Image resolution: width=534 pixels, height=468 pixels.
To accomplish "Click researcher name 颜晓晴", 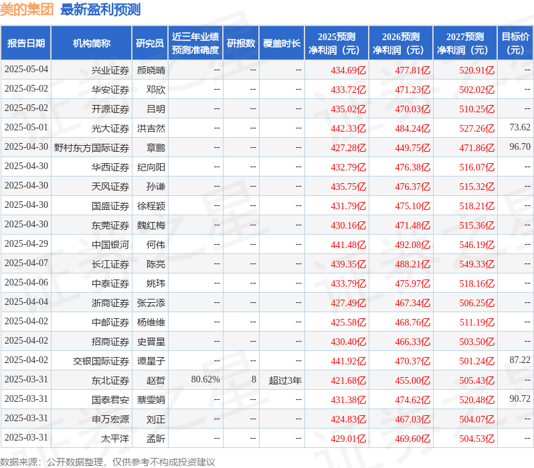I will click(x=151, y=70).
